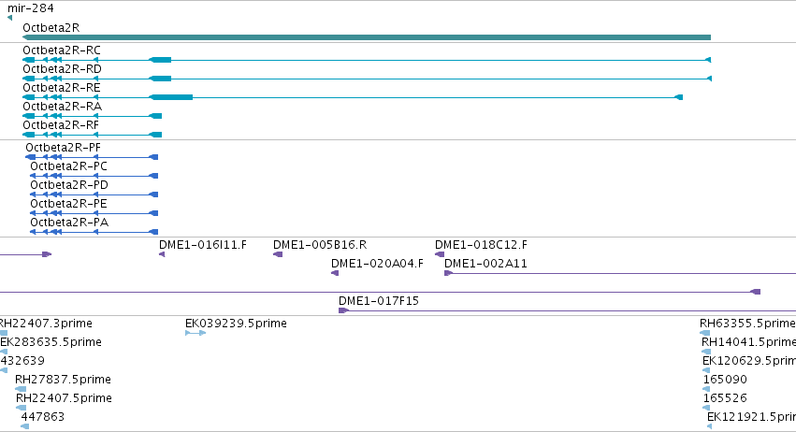Select protein Octbeta2R-PE label
Screen dimensions: 796x432
click(68, 204)
